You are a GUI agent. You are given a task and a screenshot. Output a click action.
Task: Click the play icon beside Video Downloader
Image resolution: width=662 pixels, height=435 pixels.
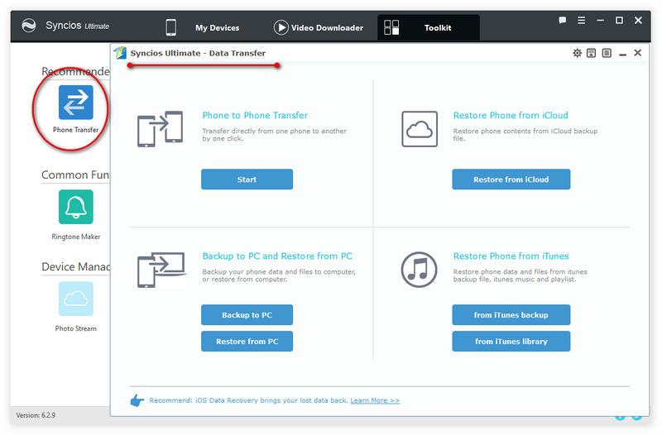click(x=281, y=27)
